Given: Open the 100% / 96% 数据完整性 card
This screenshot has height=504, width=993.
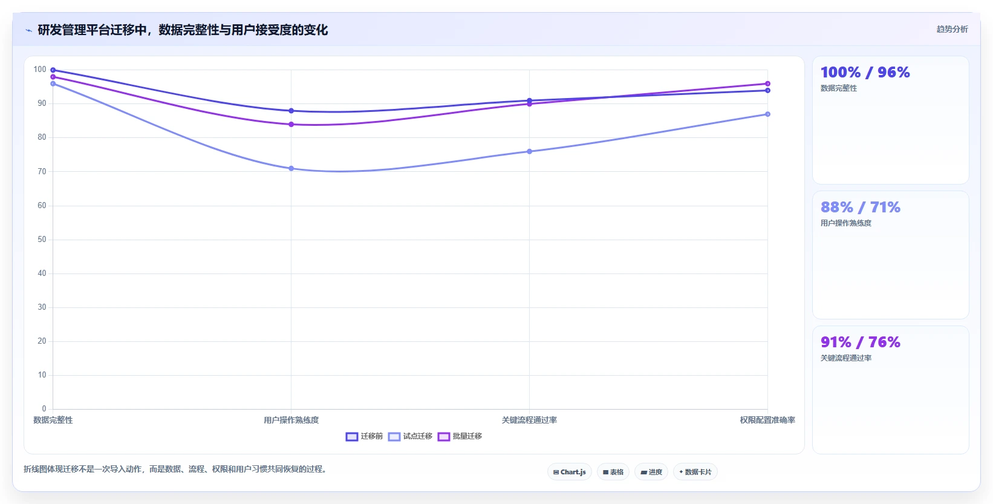Looking at the screenshot, I should [x=890, y=120].
